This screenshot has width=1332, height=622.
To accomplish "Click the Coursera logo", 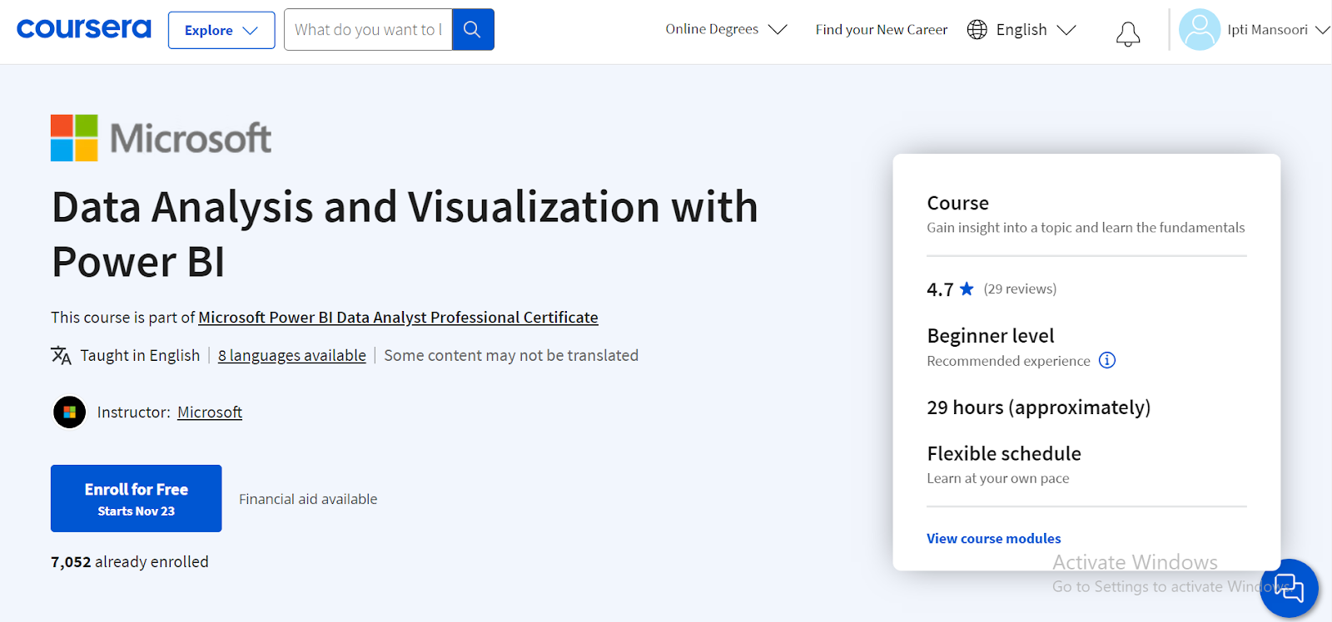I will (84, 29).
